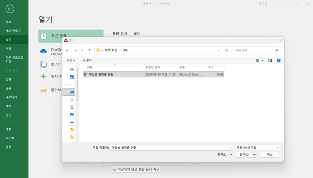The image size is (313, 178).
Task: Click the search magnifier in EPA 검색
Action: [277, 50]
